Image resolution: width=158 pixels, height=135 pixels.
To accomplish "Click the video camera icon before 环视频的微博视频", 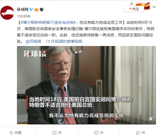I will 48,41.
